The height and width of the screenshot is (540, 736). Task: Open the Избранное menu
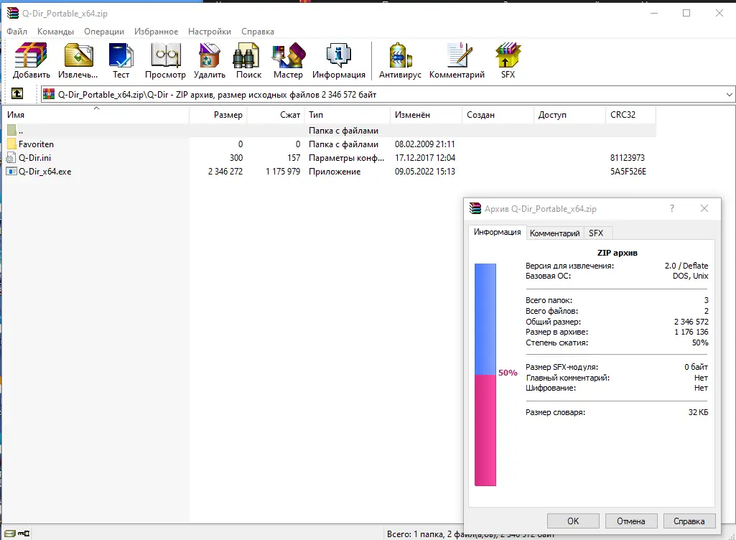(x=157, y=32)
